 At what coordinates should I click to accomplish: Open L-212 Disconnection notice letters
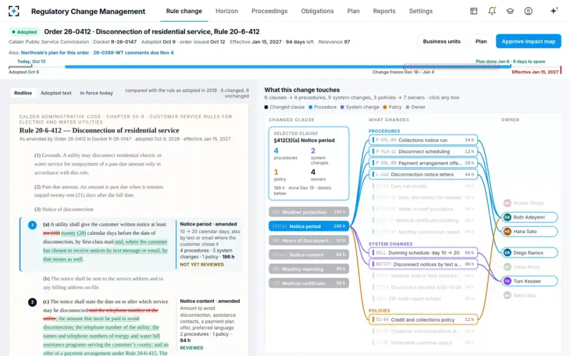(423, 174)
